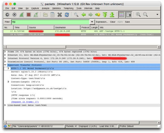Open a capture file folder icon
Viewport: 164px width, 133px height.
[x=46, y=14]
